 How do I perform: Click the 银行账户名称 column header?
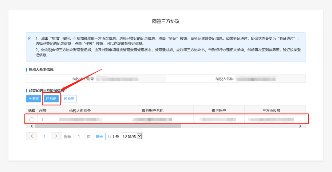[x=153, y=110]
